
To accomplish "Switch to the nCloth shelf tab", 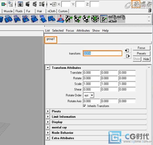I will (51, 11).
